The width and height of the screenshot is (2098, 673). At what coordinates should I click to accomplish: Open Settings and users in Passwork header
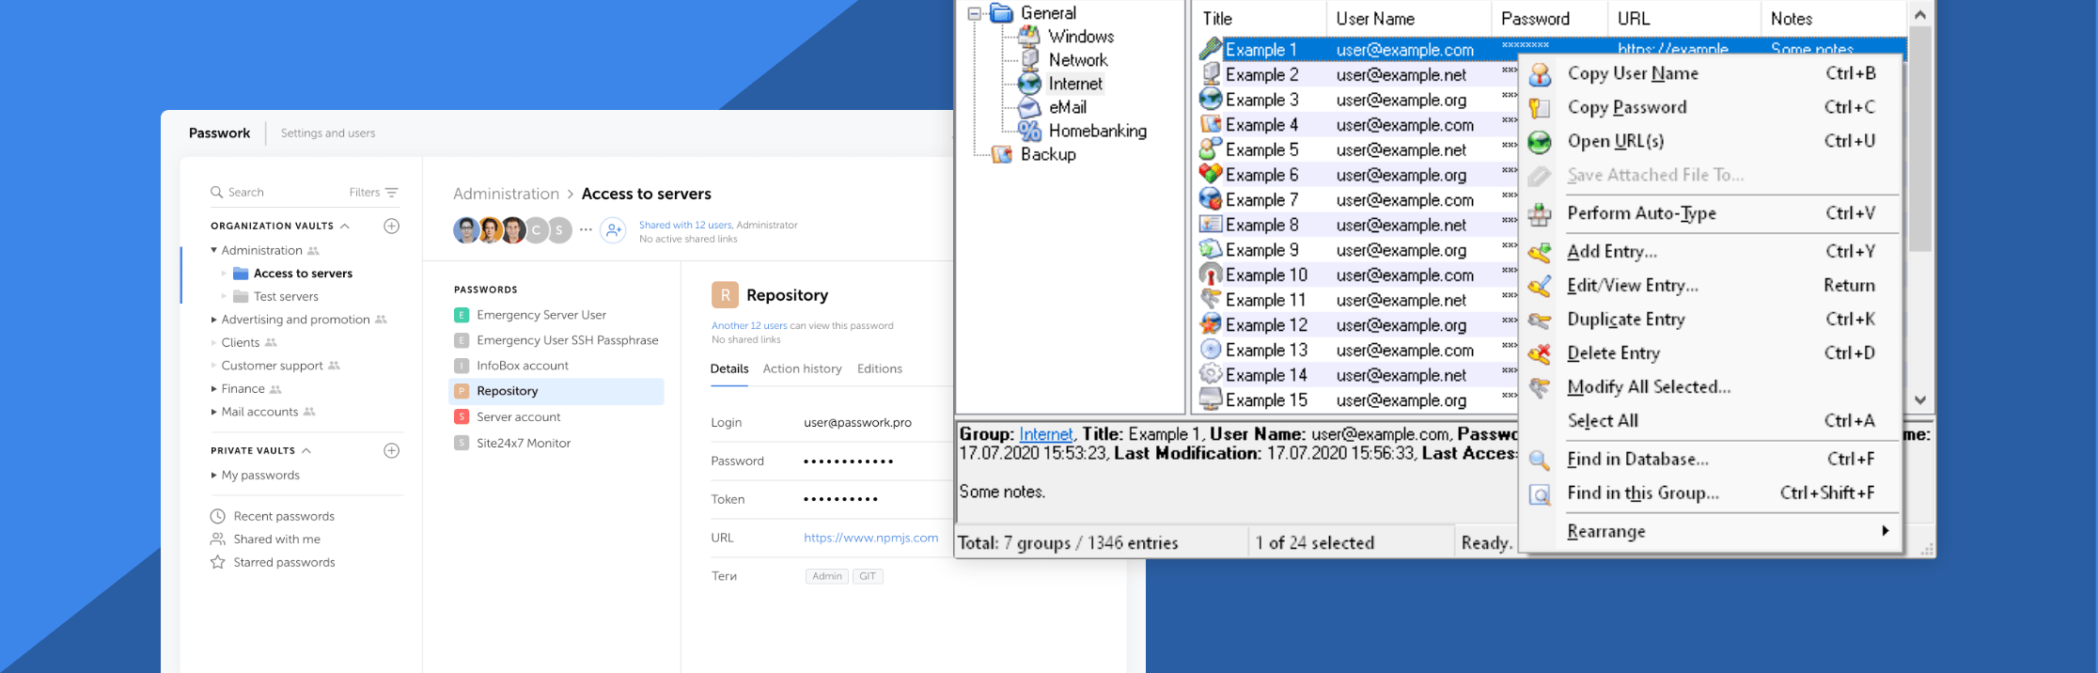[328, 133]
